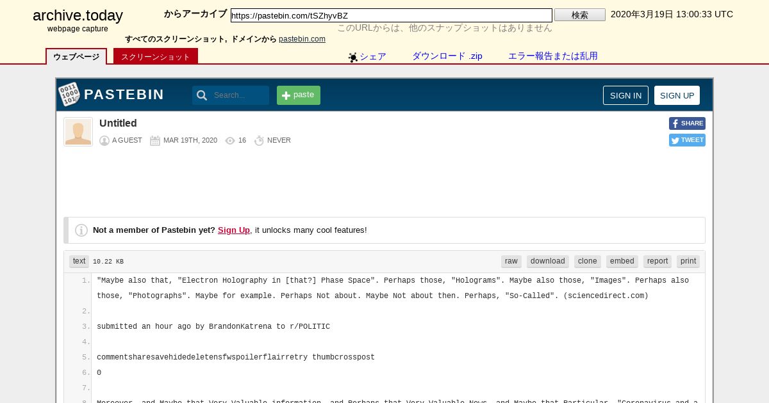
Task: Click the Pastebin binary logo icon
Action: 69,95
